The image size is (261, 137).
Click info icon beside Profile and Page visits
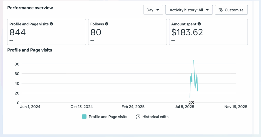[x=51, y=24]
